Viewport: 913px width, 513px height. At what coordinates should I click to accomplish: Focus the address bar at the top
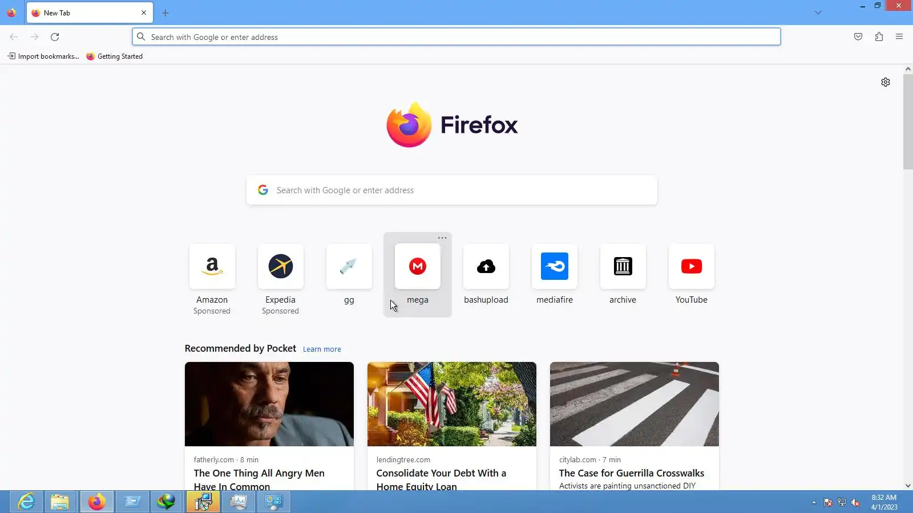[457, 37]
